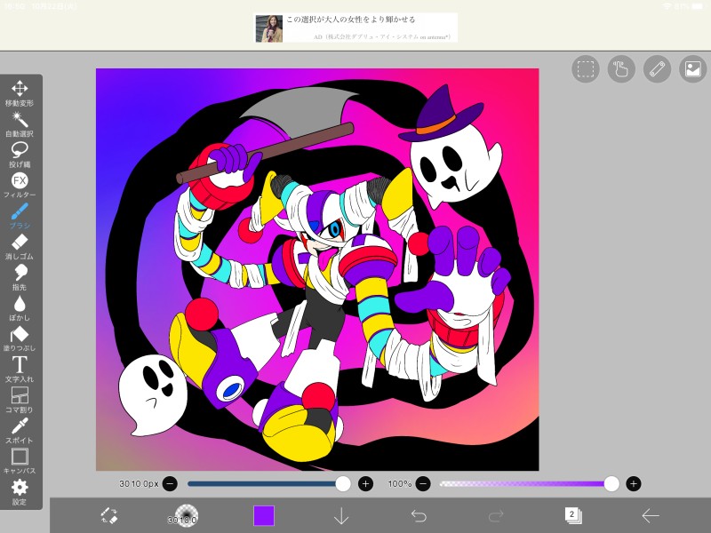This screenshot has height=533, width=711.
Task: Decrease brush thickness with minus button
Action: click(x=170, y=484)
